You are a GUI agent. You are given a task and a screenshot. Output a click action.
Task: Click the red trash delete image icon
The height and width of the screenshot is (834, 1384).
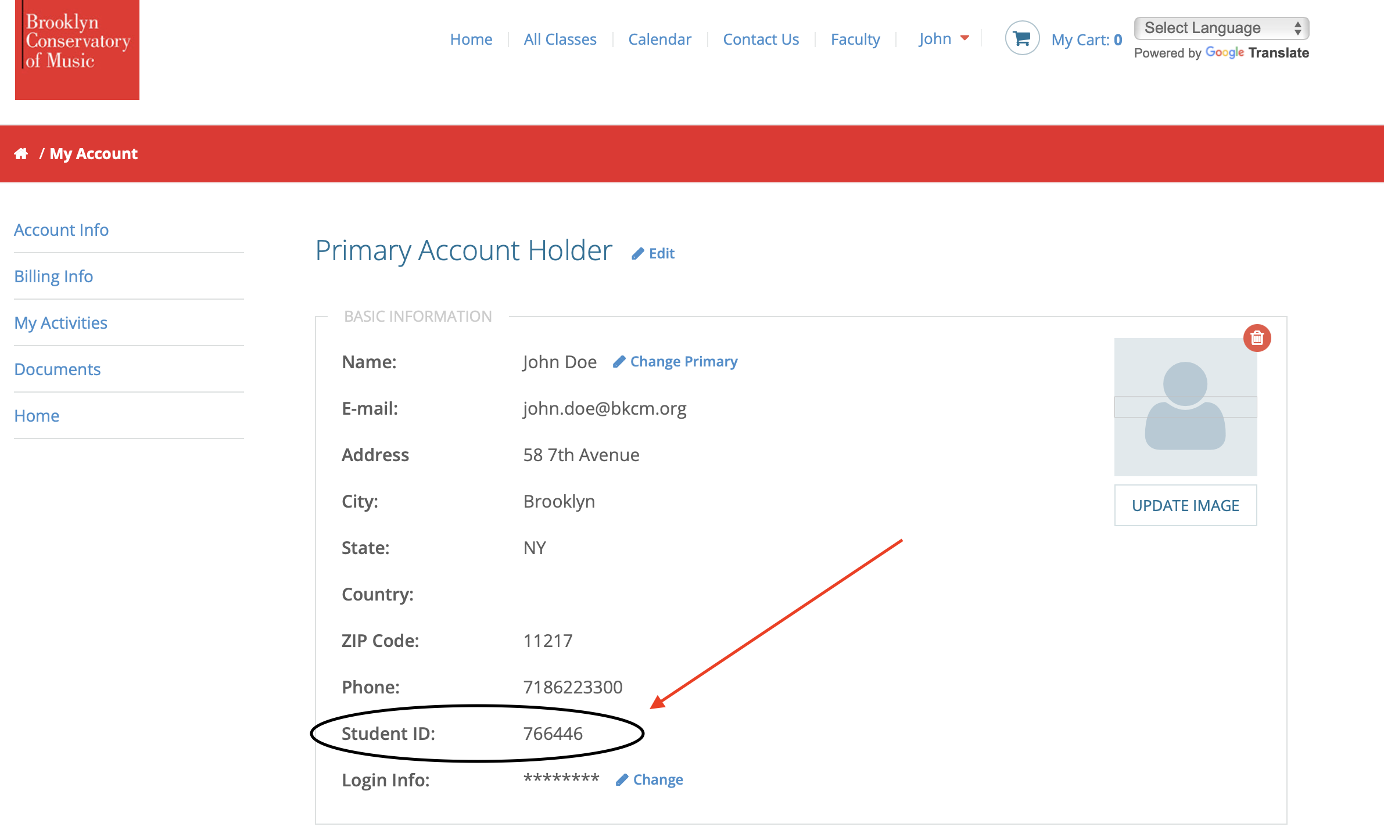(1257, 338)
